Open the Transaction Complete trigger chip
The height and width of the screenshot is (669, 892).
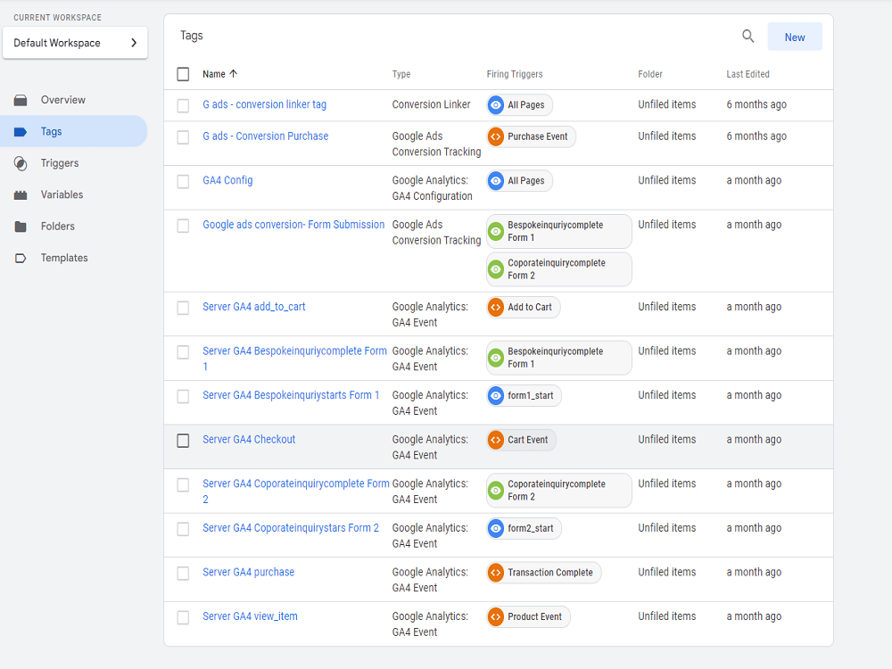(544, 573)
